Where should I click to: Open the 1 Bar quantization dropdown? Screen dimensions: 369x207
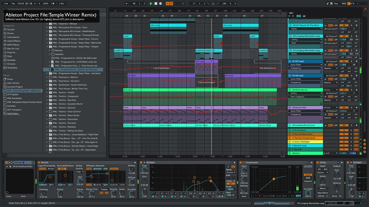(63, 3)
